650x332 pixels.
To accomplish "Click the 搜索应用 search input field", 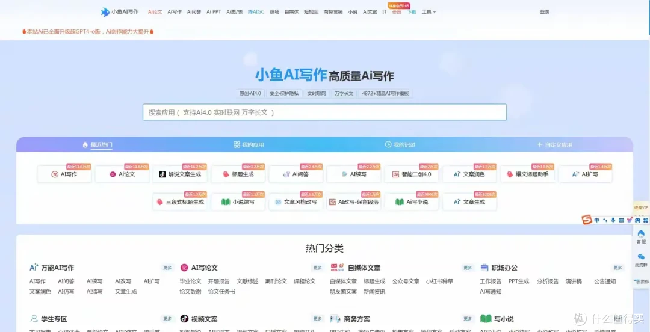I will (324, 112).
